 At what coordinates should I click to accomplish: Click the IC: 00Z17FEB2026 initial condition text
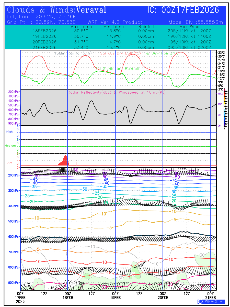183,10
